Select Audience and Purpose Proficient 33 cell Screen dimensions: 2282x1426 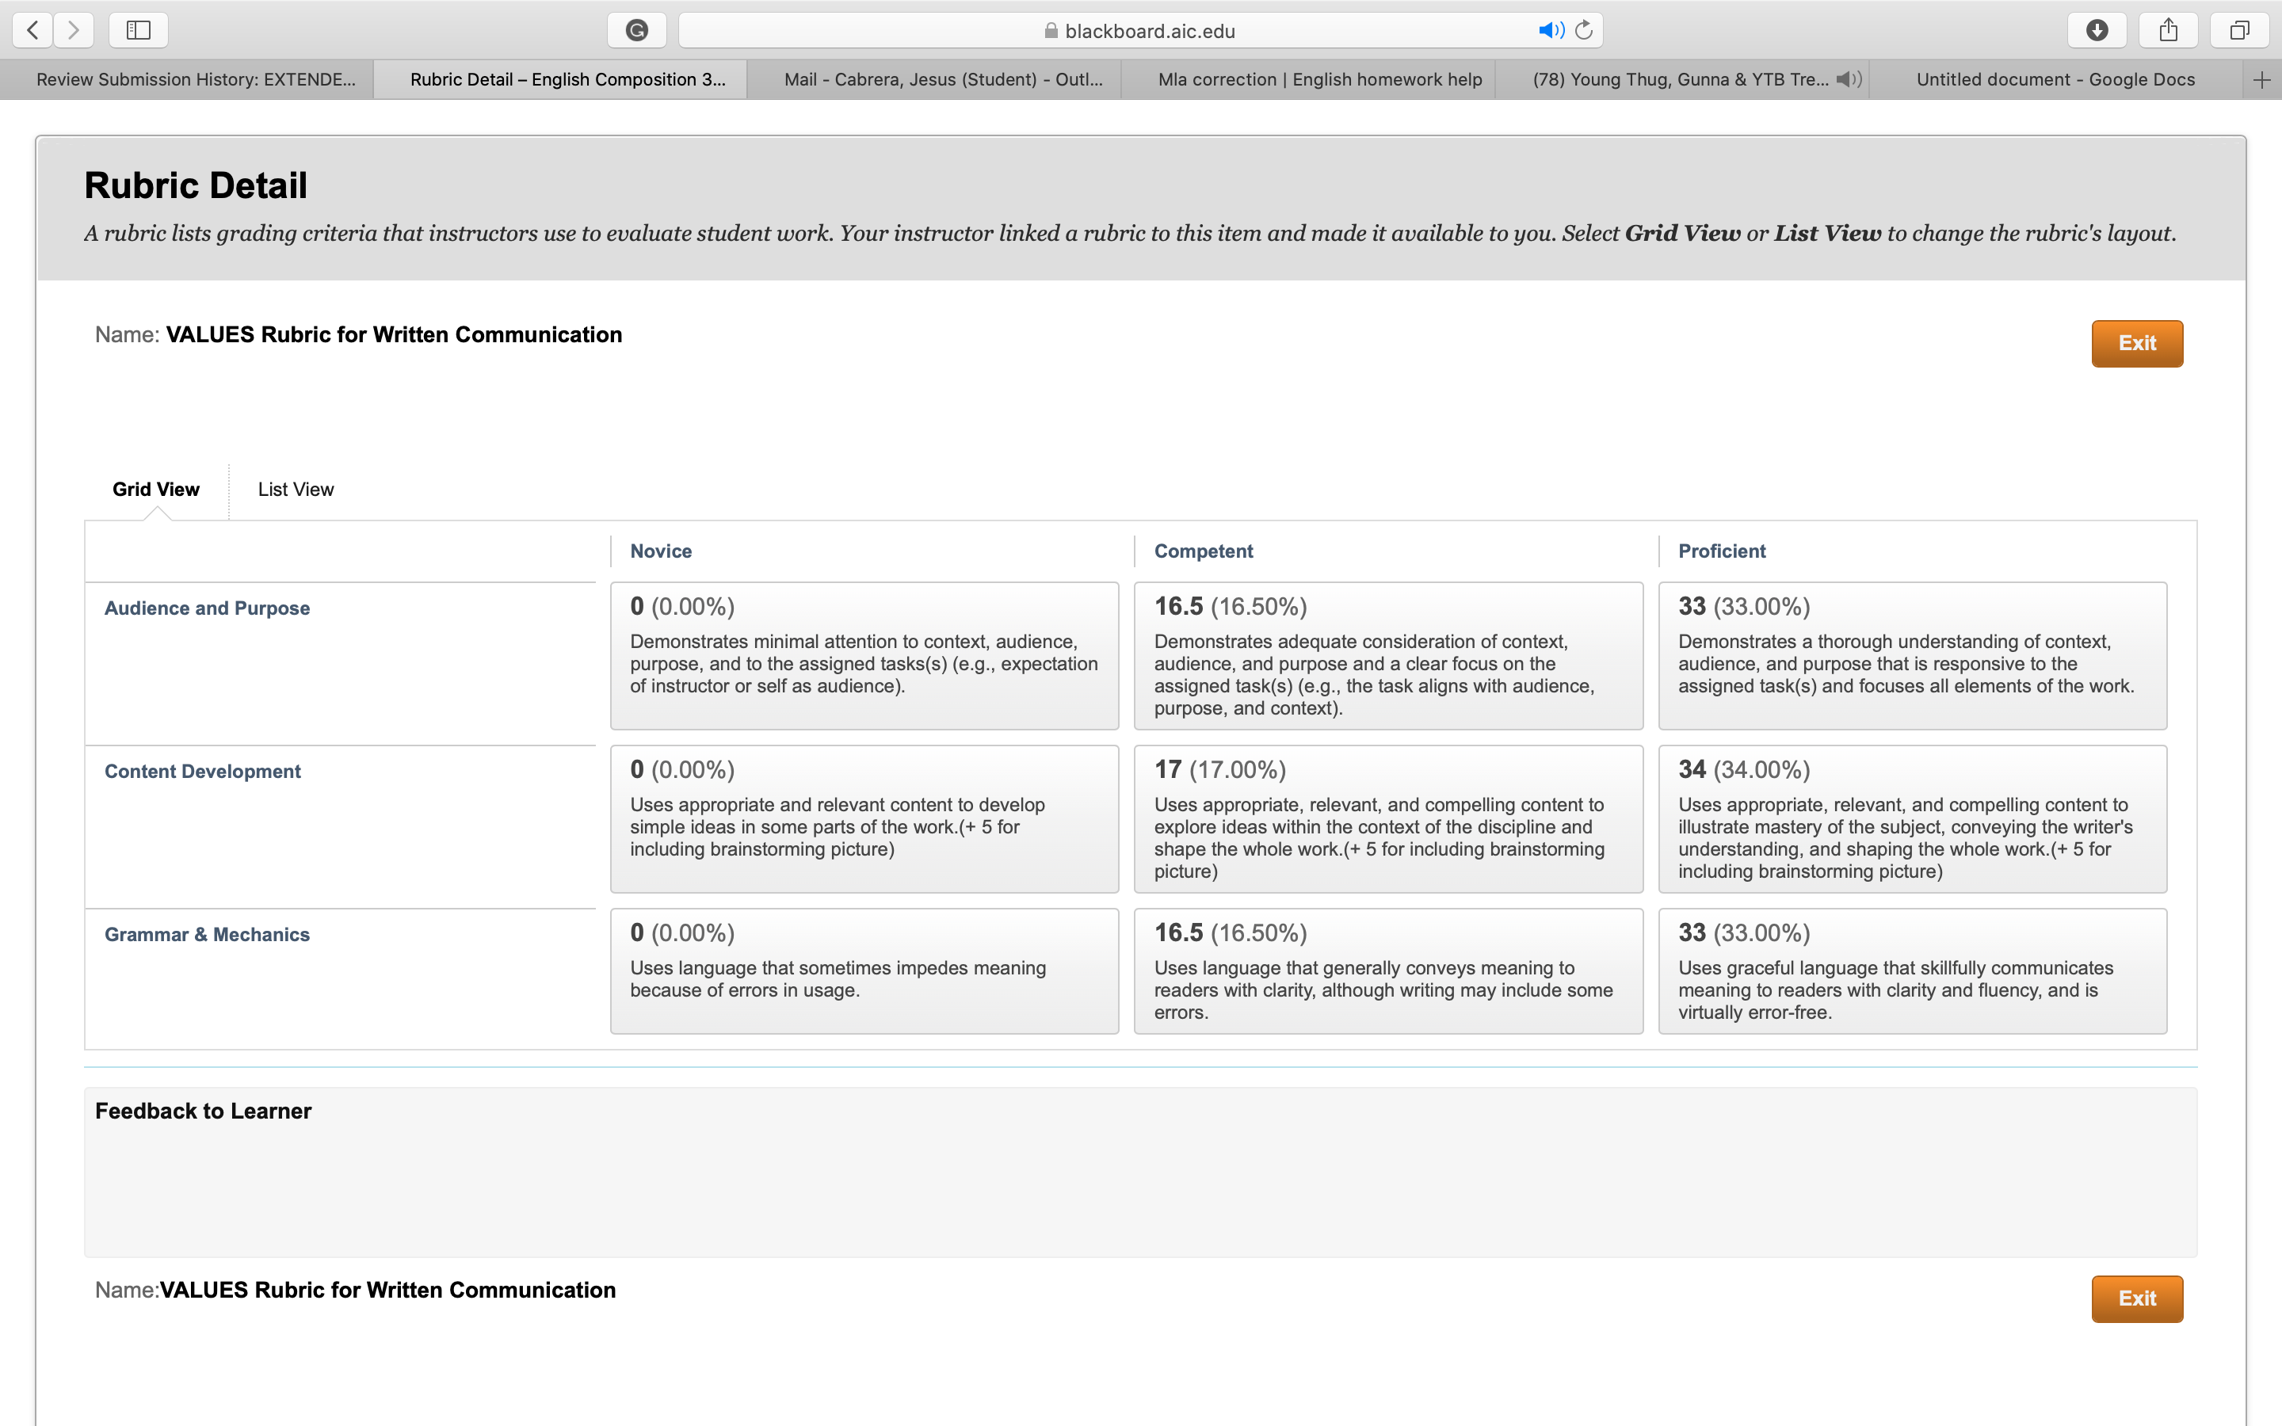(x=1912, y=655)
